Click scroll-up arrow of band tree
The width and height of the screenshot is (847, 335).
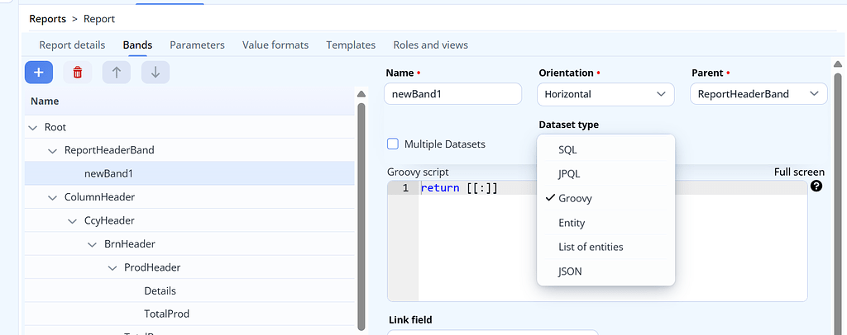pos(361,94)
